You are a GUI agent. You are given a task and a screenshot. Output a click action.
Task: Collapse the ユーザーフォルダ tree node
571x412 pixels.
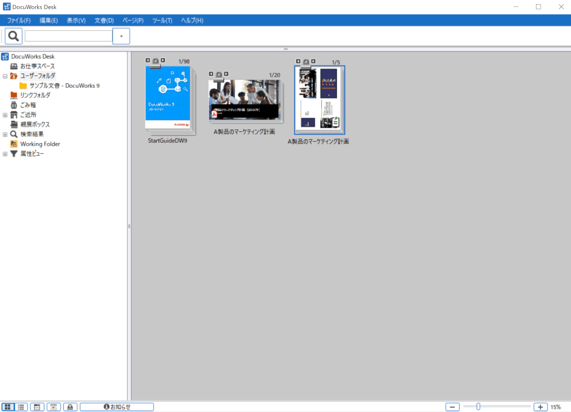point(5,76)
